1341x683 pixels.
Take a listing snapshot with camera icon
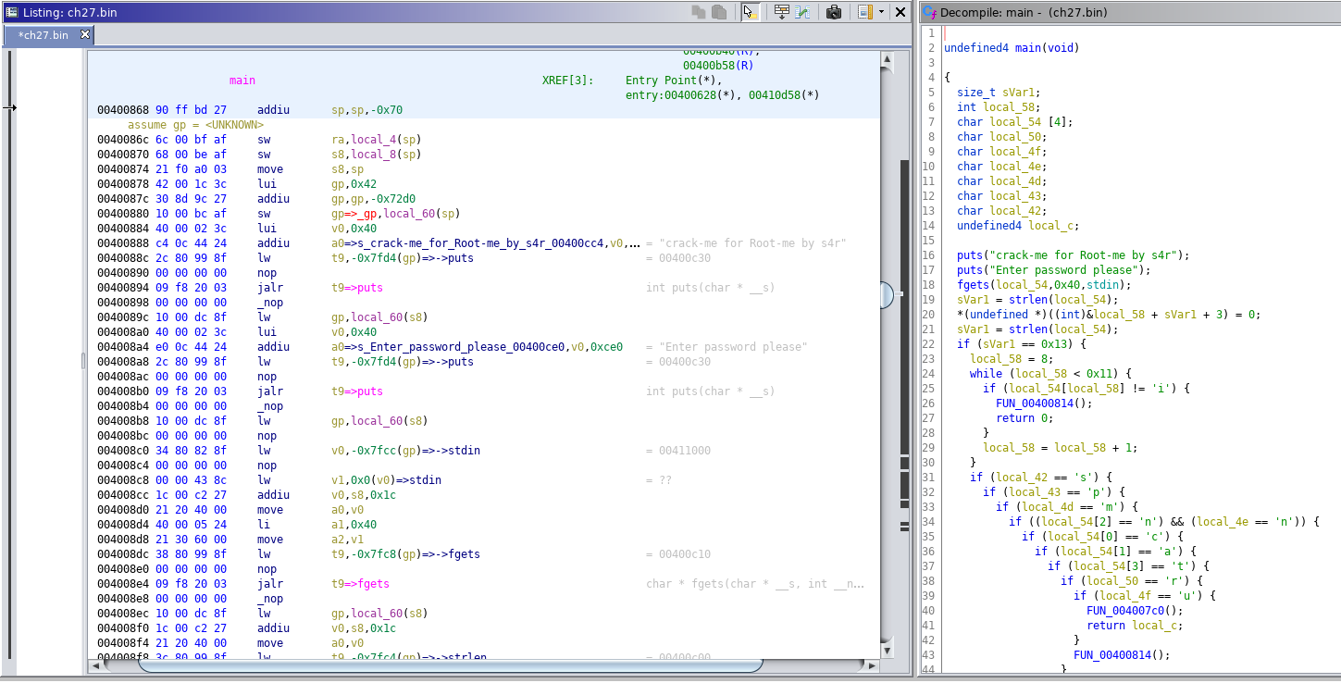[834, 12]
